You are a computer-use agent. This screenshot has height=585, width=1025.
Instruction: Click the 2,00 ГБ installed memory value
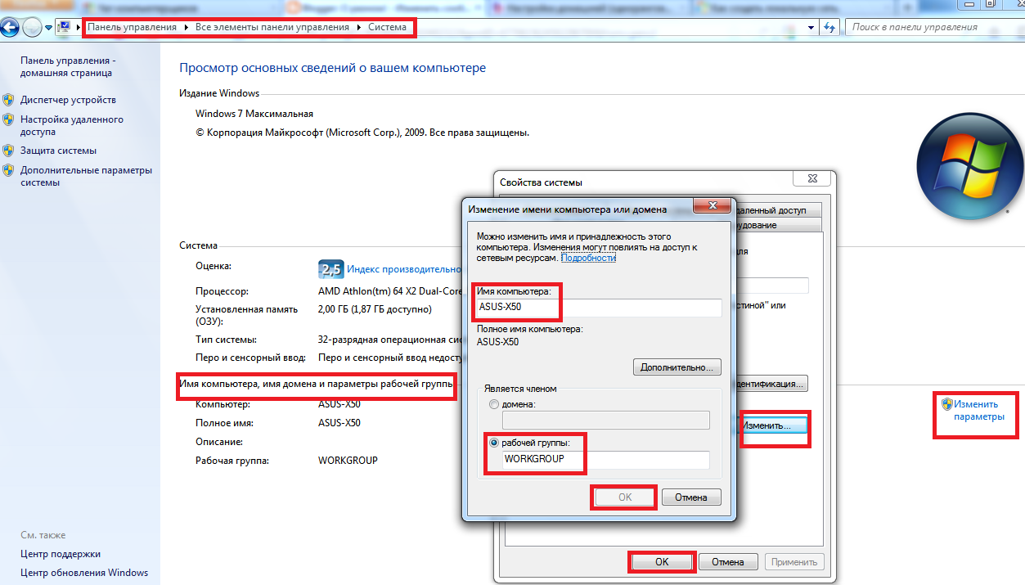coord(375,310)
